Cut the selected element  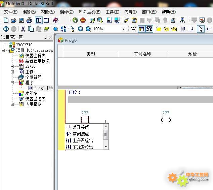(x=23, y=29)
